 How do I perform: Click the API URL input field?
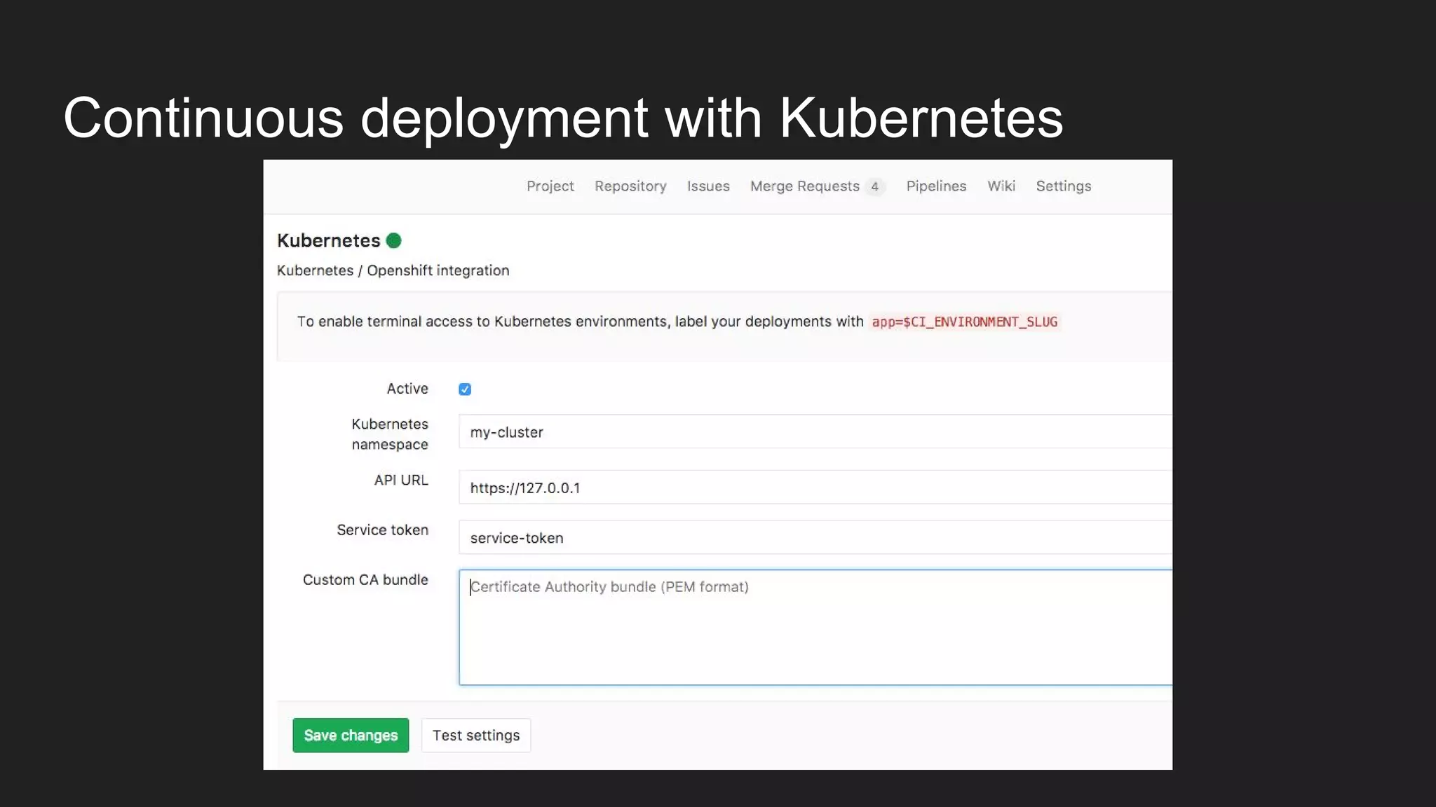tap(815, 487)
